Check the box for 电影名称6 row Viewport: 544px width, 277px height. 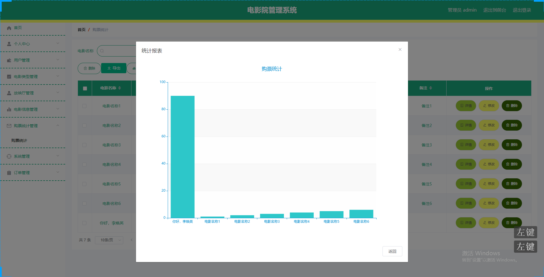pos(84,204)
